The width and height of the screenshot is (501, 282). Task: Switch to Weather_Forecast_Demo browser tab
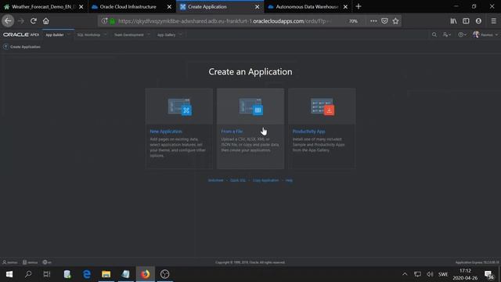[41, 7]
